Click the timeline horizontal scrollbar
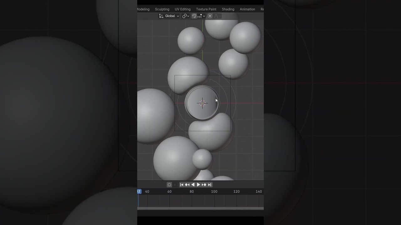The image size is (401, 225). pyautogui.click(x=200, y=208)
